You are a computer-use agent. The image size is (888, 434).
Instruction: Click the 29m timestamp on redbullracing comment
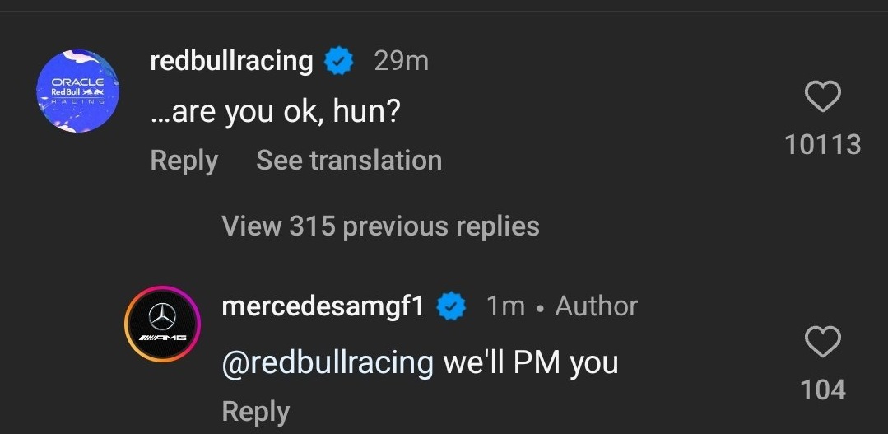pyautogui.click(x=402, y=61)
